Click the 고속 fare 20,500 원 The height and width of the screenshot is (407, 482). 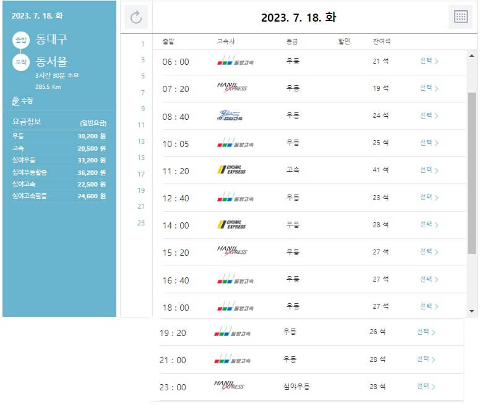click(x=59, y=148)
